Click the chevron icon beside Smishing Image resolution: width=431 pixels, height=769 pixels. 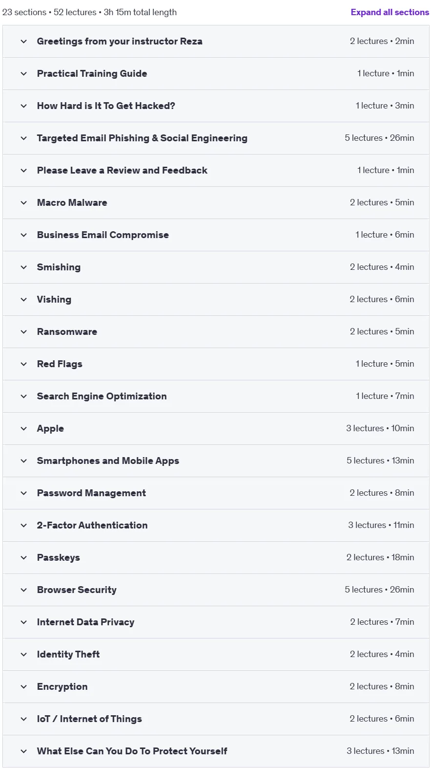(x=23, y=267)
